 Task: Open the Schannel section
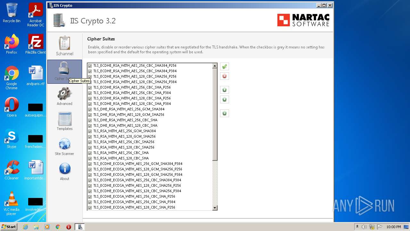pyautogui.click(x=64, y=46)
